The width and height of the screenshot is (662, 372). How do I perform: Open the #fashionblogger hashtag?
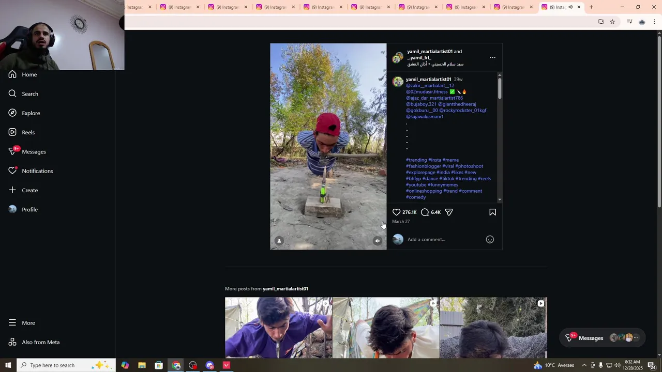[424, 166]
